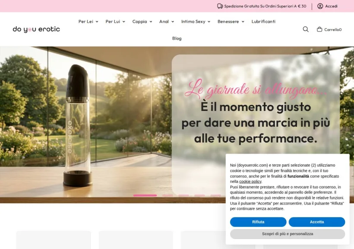
Task: Click Accetta to accept cookies
Action: pyautogui.click(x=317, y=222)
